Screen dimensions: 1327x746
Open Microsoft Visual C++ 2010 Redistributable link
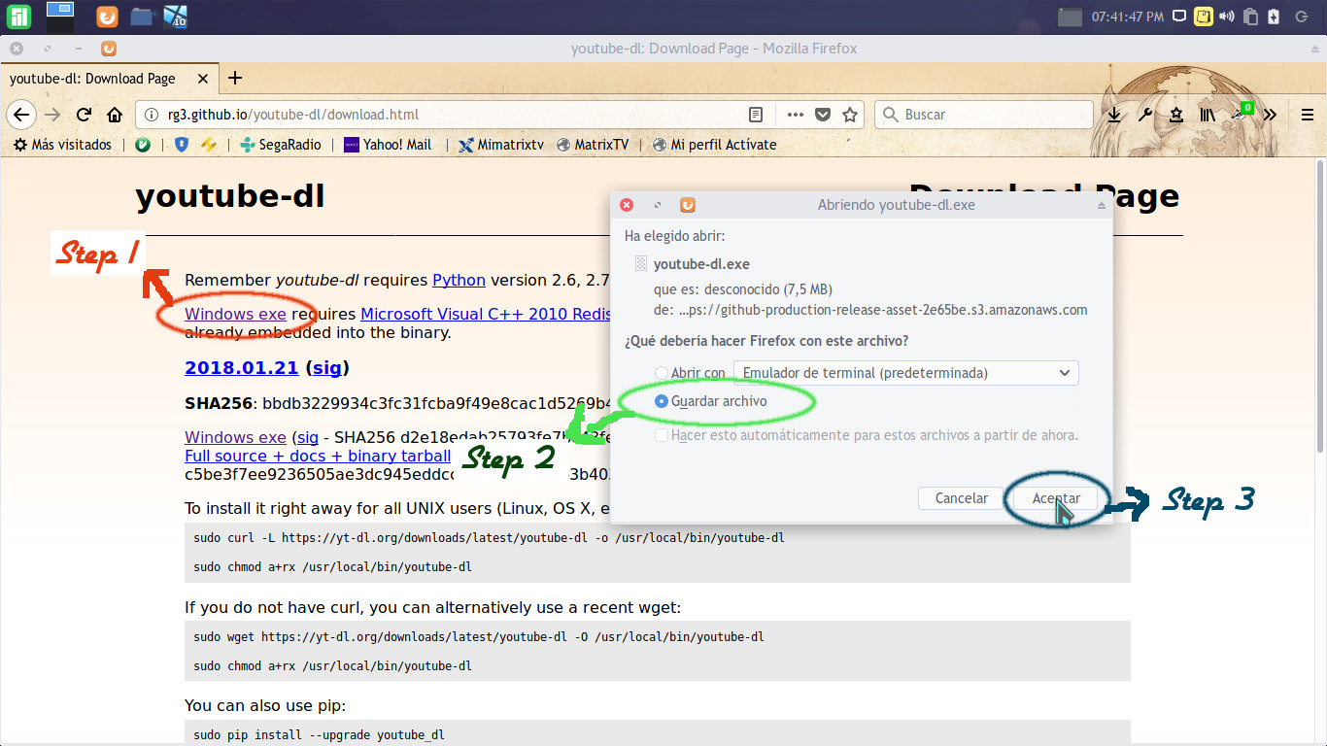485,315
